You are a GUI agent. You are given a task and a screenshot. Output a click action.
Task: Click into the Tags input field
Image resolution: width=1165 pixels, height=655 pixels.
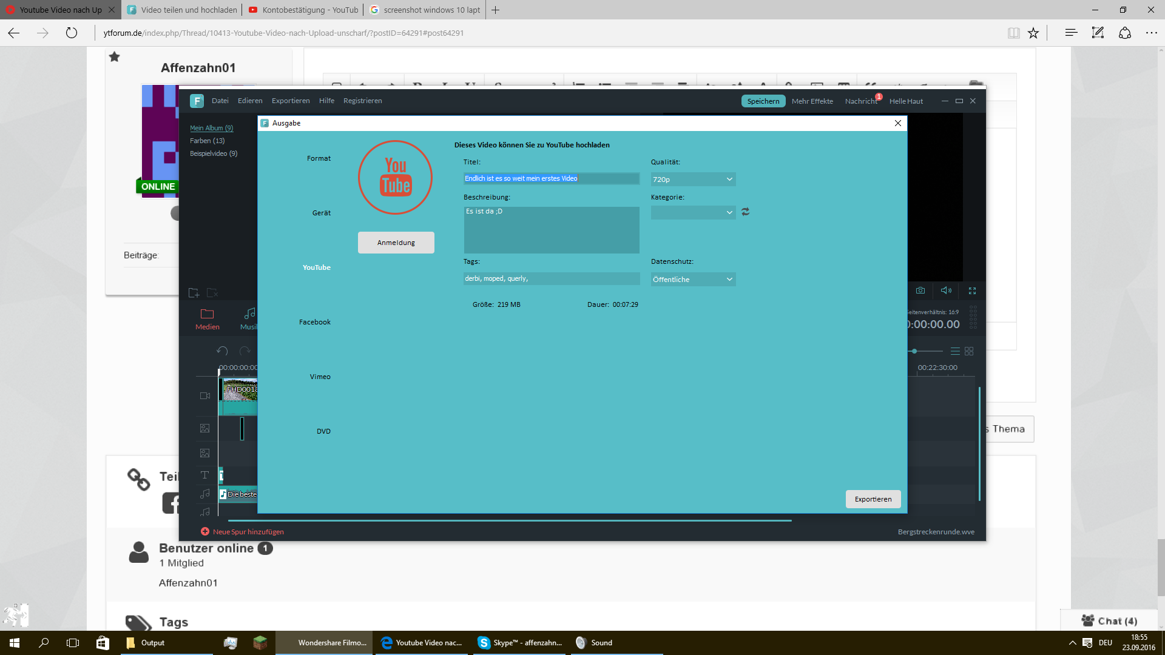click(x=551, y=278)
